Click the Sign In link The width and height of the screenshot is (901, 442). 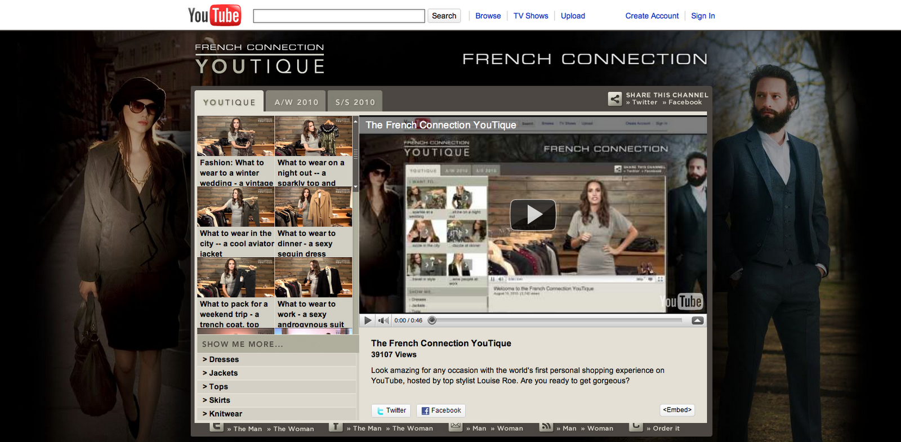coord(703,16)
